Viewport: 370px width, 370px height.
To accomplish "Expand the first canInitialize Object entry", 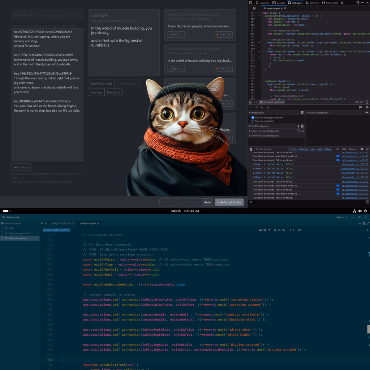I will pos(254,164).
